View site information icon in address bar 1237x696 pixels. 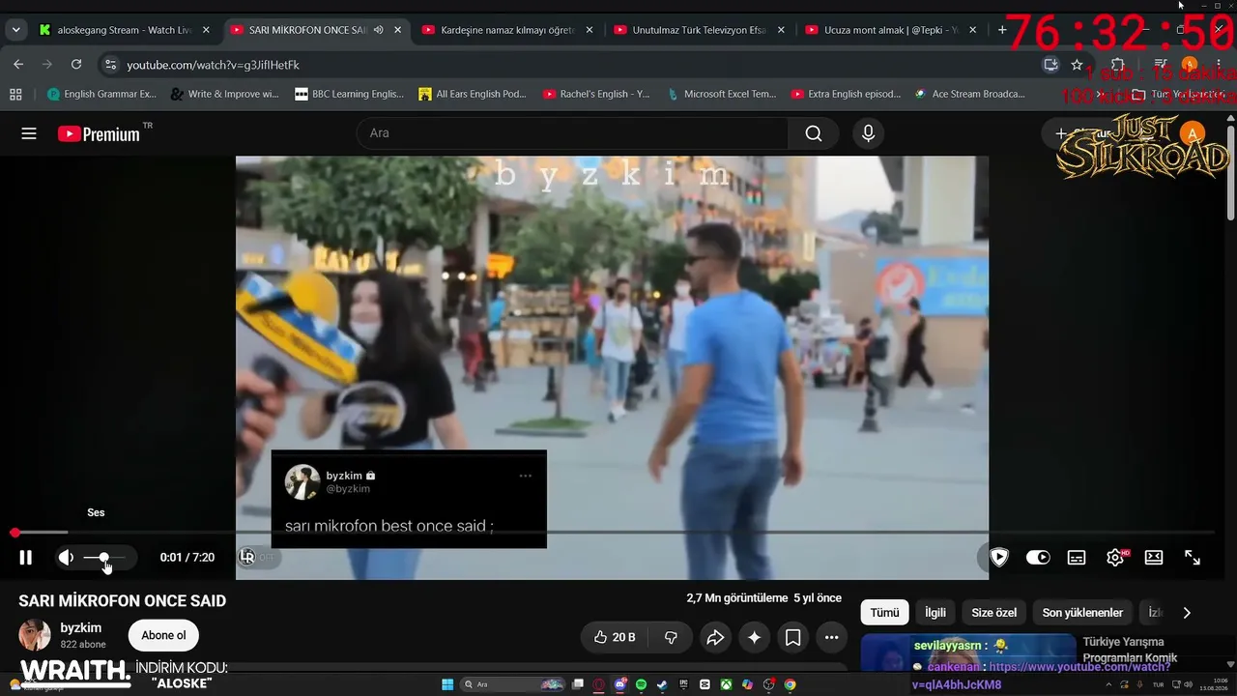110,65
